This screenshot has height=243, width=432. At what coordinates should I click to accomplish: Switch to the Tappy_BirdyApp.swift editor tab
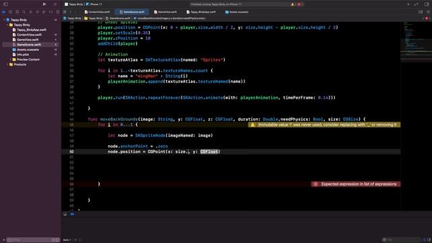click(x=201, y=12)
